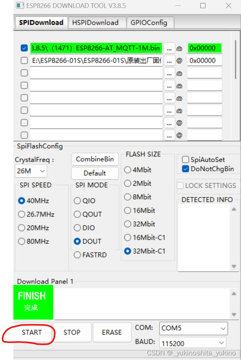The height and width of the screenshot is (360, 241).
Task: Browse for ESP8266-AT_MQTT-1M.bin file with ... button
Action: (169, 48)
